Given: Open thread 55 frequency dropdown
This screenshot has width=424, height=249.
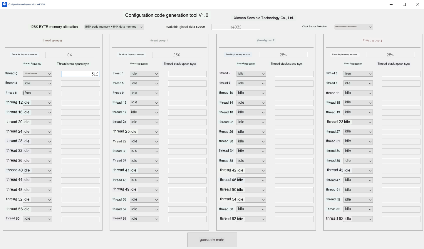Looking at the screenshot, I should (358, 200).
